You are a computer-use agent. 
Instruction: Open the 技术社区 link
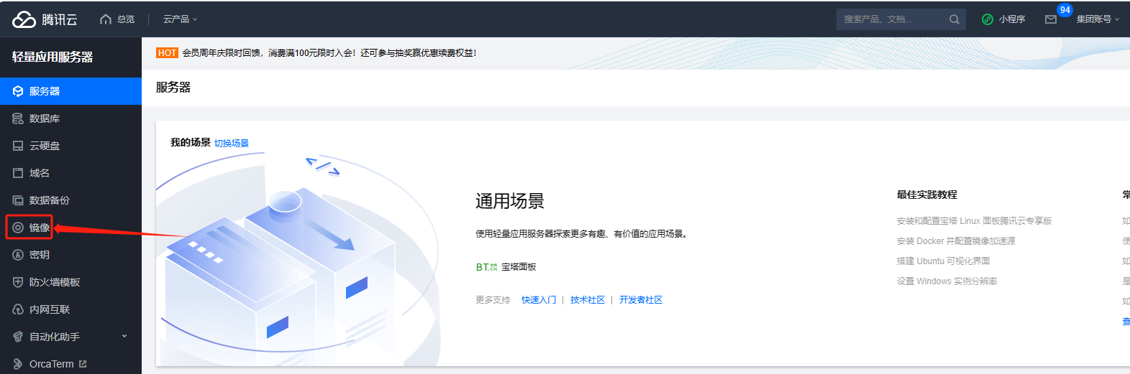[588, 300]
